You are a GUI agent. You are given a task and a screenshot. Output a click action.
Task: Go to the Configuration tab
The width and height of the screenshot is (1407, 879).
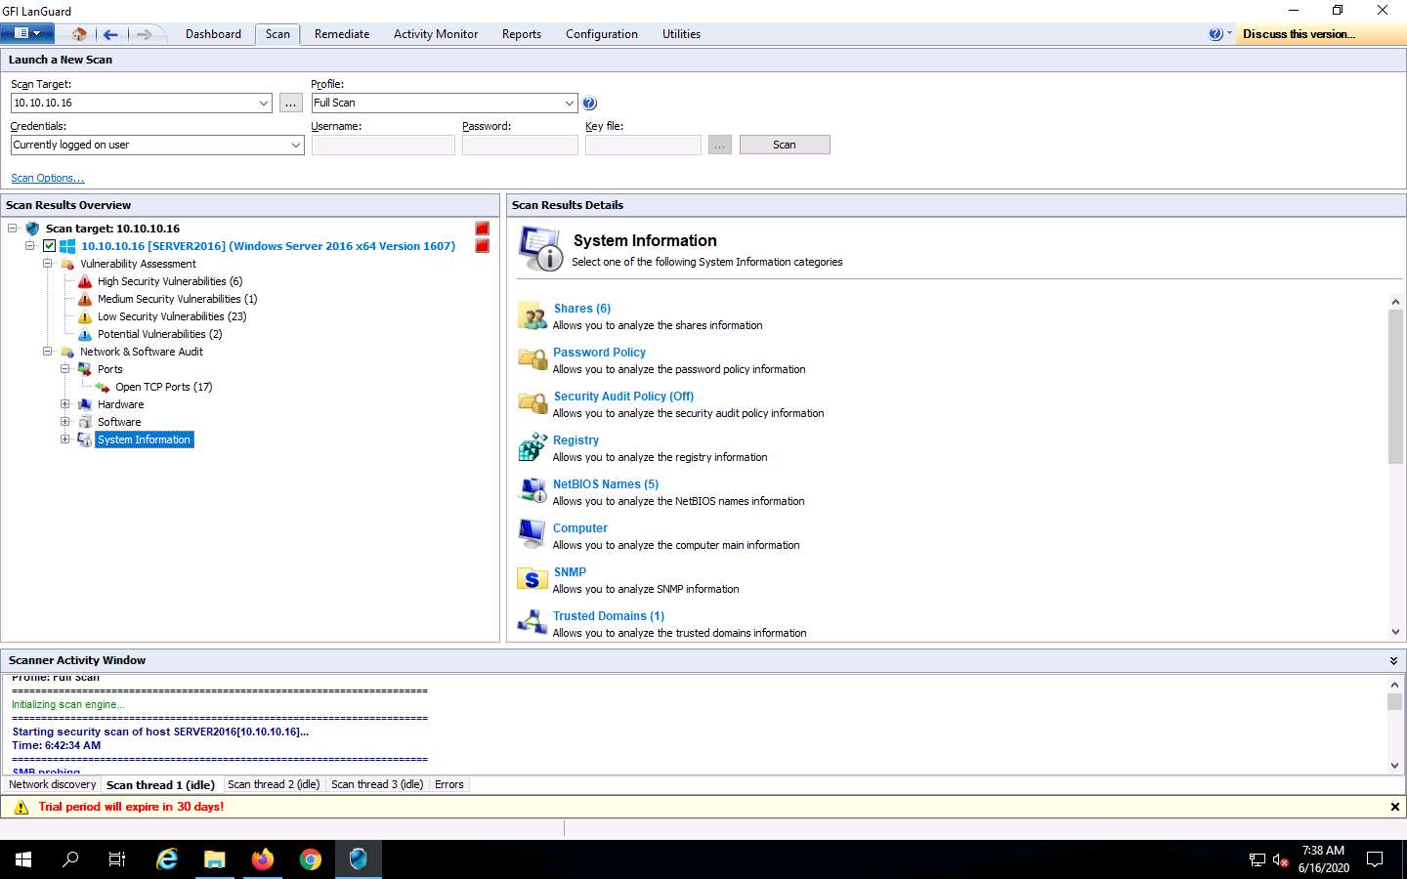[602, 34]
